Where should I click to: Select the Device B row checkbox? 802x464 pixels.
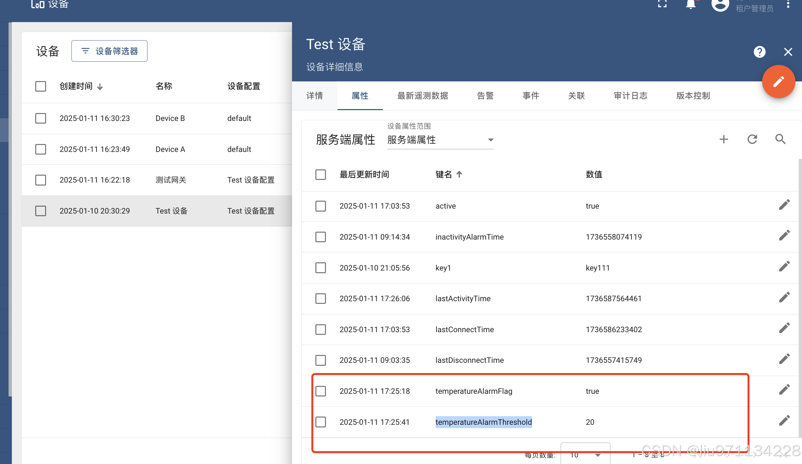coord(40,118)
